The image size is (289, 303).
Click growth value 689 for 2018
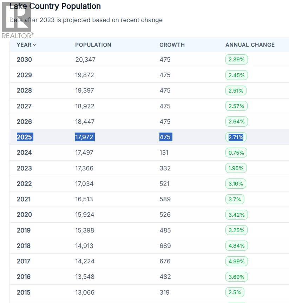[165, 246]
